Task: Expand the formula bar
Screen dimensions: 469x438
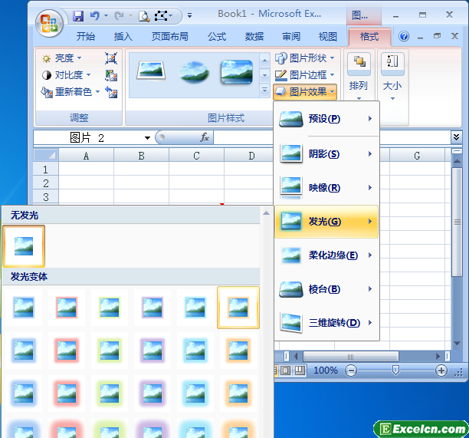Action: point(457,137)
